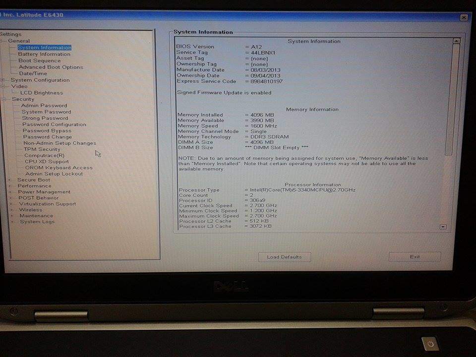Go to the Date/Time setting
Image resolution: width=476 pixels, height=357 pixels.
coord(33,73)
